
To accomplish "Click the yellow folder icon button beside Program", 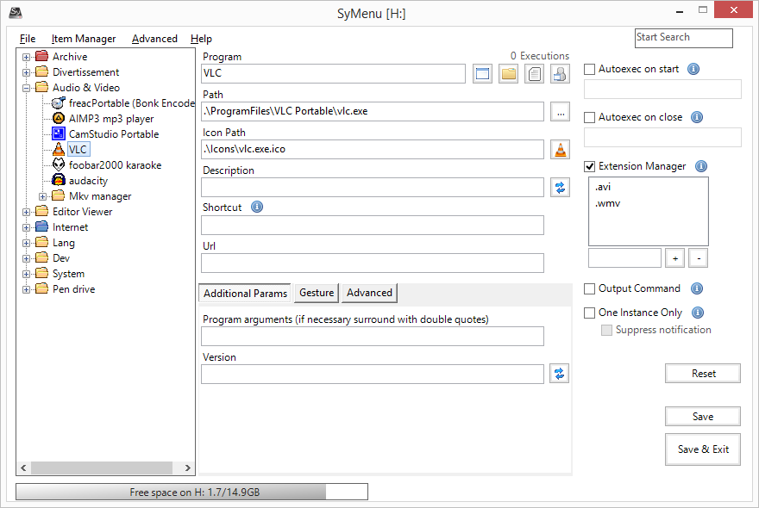I will (x=509, y=74).
